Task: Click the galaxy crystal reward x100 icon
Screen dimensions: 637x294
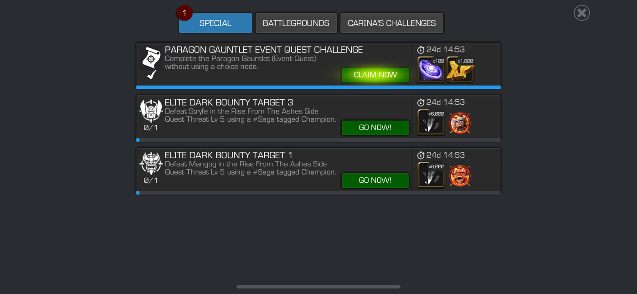Action: click(431, 69)
